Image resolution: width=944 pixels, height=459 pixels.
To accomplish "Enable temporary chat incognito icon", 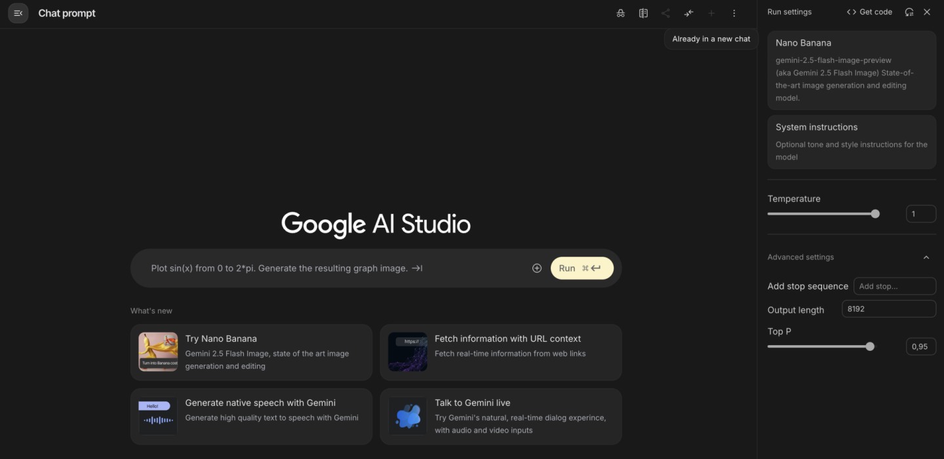I will pyautogui.click(x=621, y=13).
